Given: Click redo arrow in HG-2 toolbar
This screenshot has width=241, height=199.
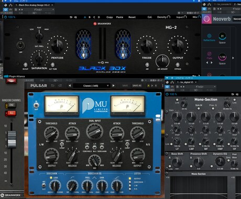Looking at the screenshot, I should [x=75, y=17].
